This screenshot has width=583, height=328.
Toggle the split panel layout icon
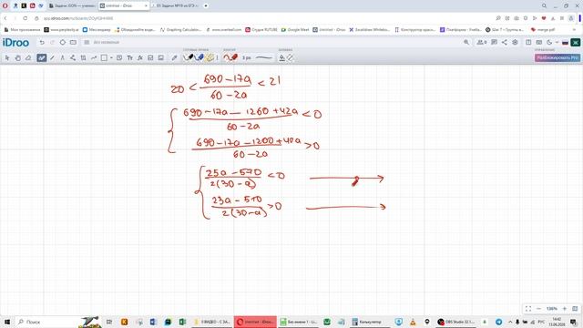pos(528,43)
